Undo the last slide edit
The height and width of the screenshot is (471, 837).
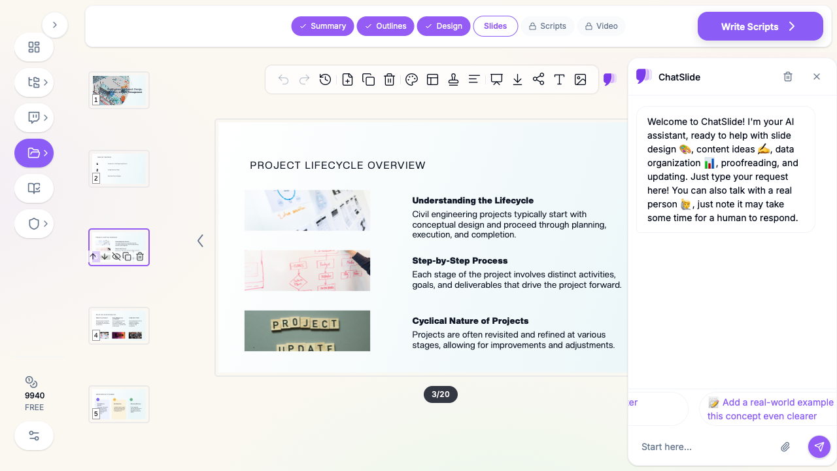point(283,80)
